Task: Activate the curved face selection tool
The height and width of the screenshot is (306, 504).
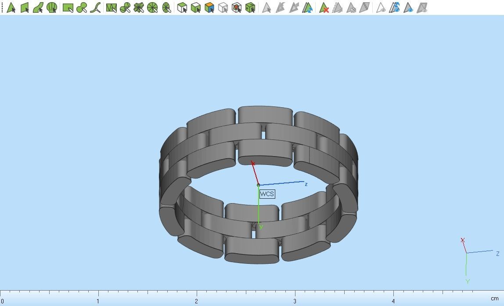Action: pos(38,7)
